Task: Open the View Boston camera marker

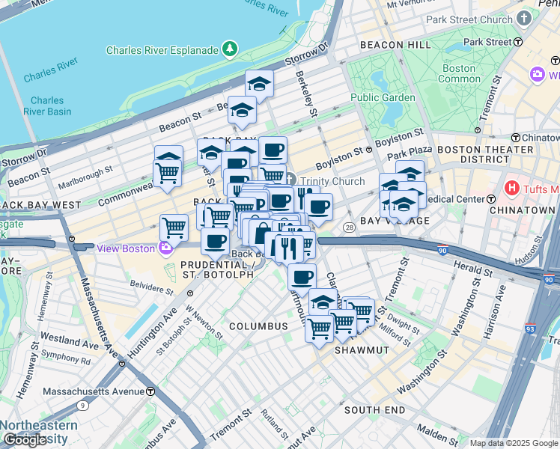Action: (165, 248)
